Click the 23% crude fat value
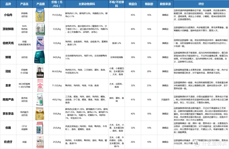Viewport: 229px width, 149px height. (x=149, y=85)
